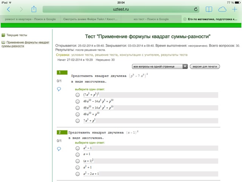Click the 20:04 clock in status bar
This screenshot has width=242, height=182.
click(x=121, y=3)
